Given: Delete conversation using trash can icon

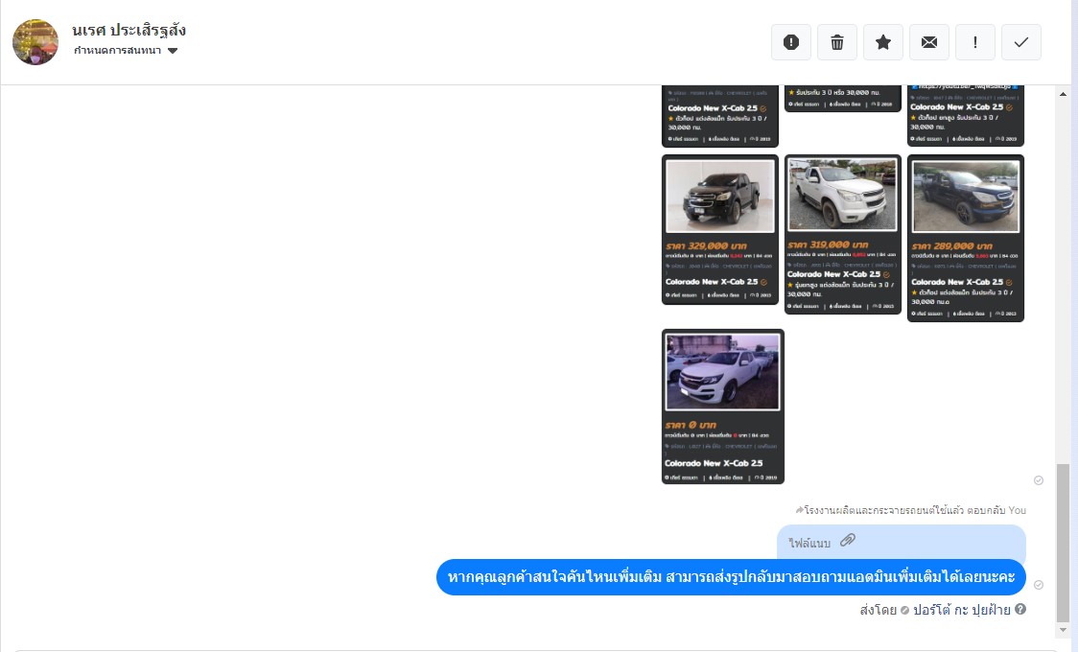Looking at the screenshot, I should [836, 42].
